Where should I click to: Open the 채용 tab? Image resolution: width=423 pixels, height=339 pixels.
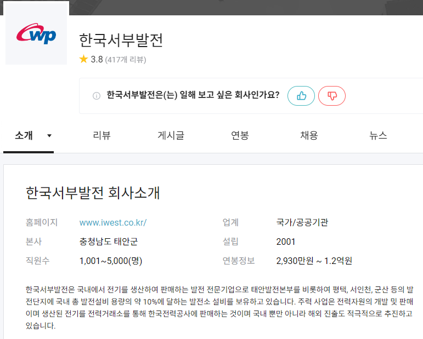click(x=309, y=135)
